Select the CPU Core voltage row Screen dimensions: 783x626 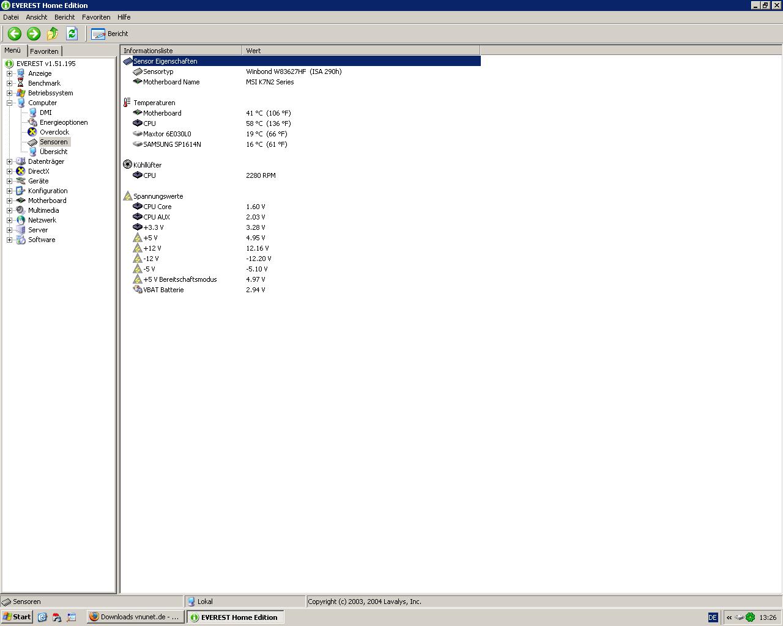(x=301, y=207)
